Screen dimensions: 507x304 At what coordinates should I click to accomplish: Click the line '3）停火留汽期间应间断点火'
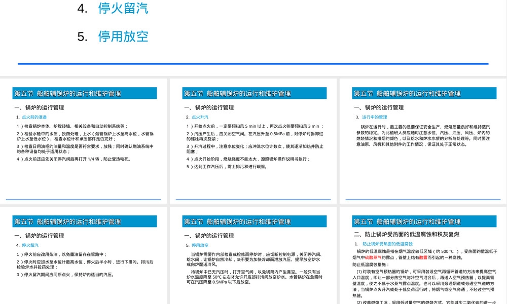[65, 275]
